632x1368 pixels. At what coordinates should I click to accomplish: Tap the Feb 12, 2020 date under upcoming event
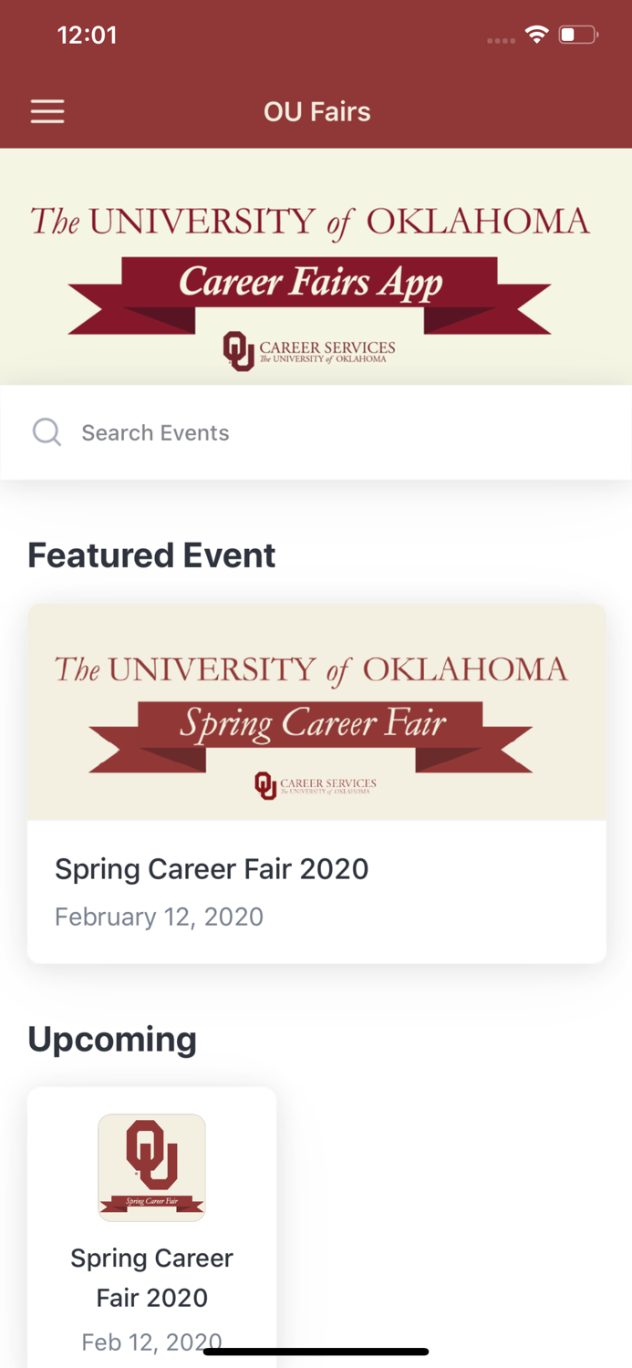click(151, 1341)
